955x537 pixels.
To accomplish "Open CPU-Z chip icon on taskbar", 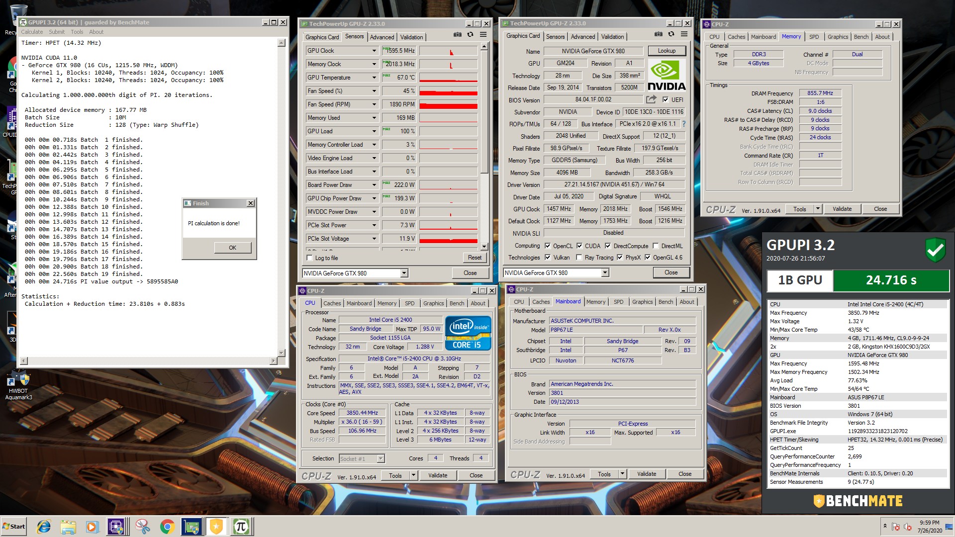I will point(116,527).
